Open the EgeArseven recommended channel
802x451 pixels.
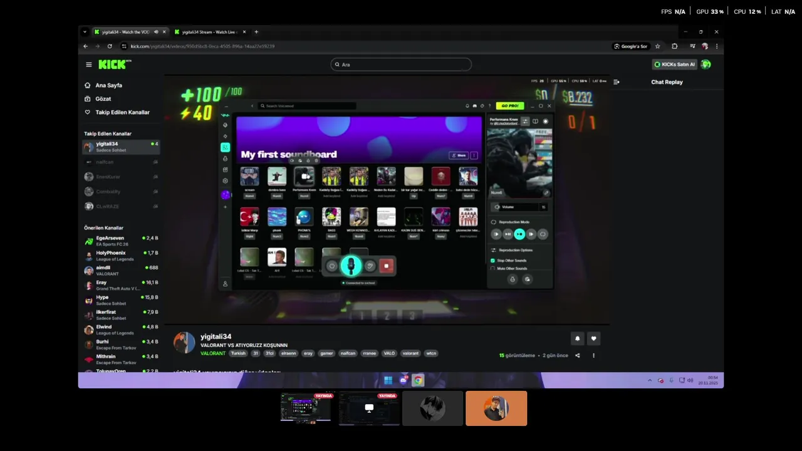pos(121,241)
